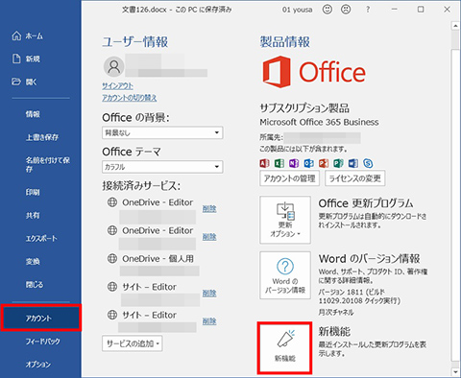Open the Office の背景 dropdown
Screen dimensions: 461x378
tap(162, 132)
